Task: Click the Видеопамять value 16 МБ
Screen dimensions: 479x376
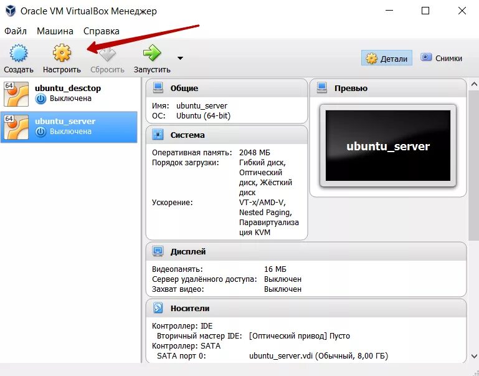Action: (x=275, y=269)
